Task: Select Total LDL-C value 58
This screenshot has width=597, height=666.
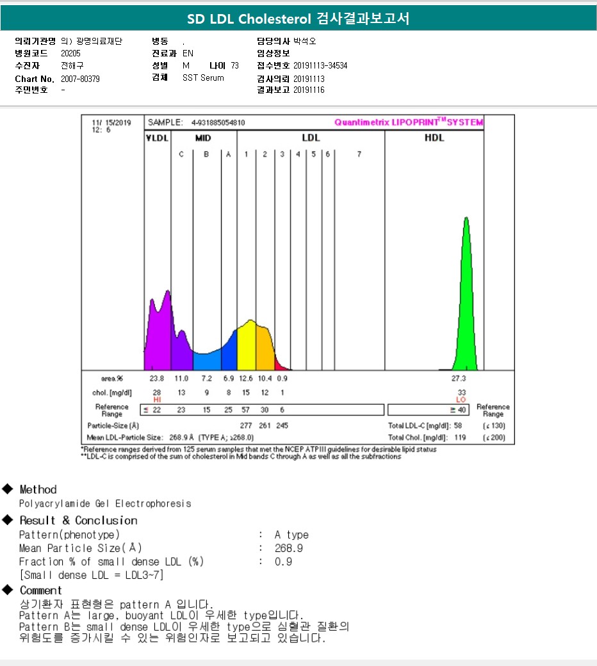Action: pos(457,426)
